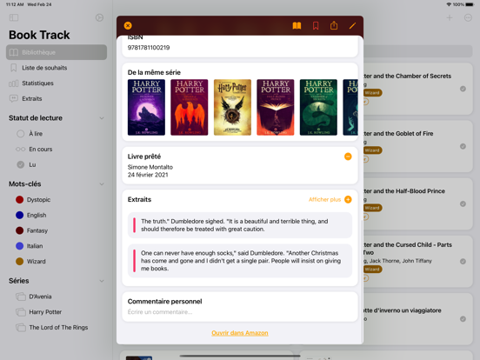The height and width of the screenshot is (360, 480).
Task: Open the socks extract quote
Action: click(x=240, y=261)
